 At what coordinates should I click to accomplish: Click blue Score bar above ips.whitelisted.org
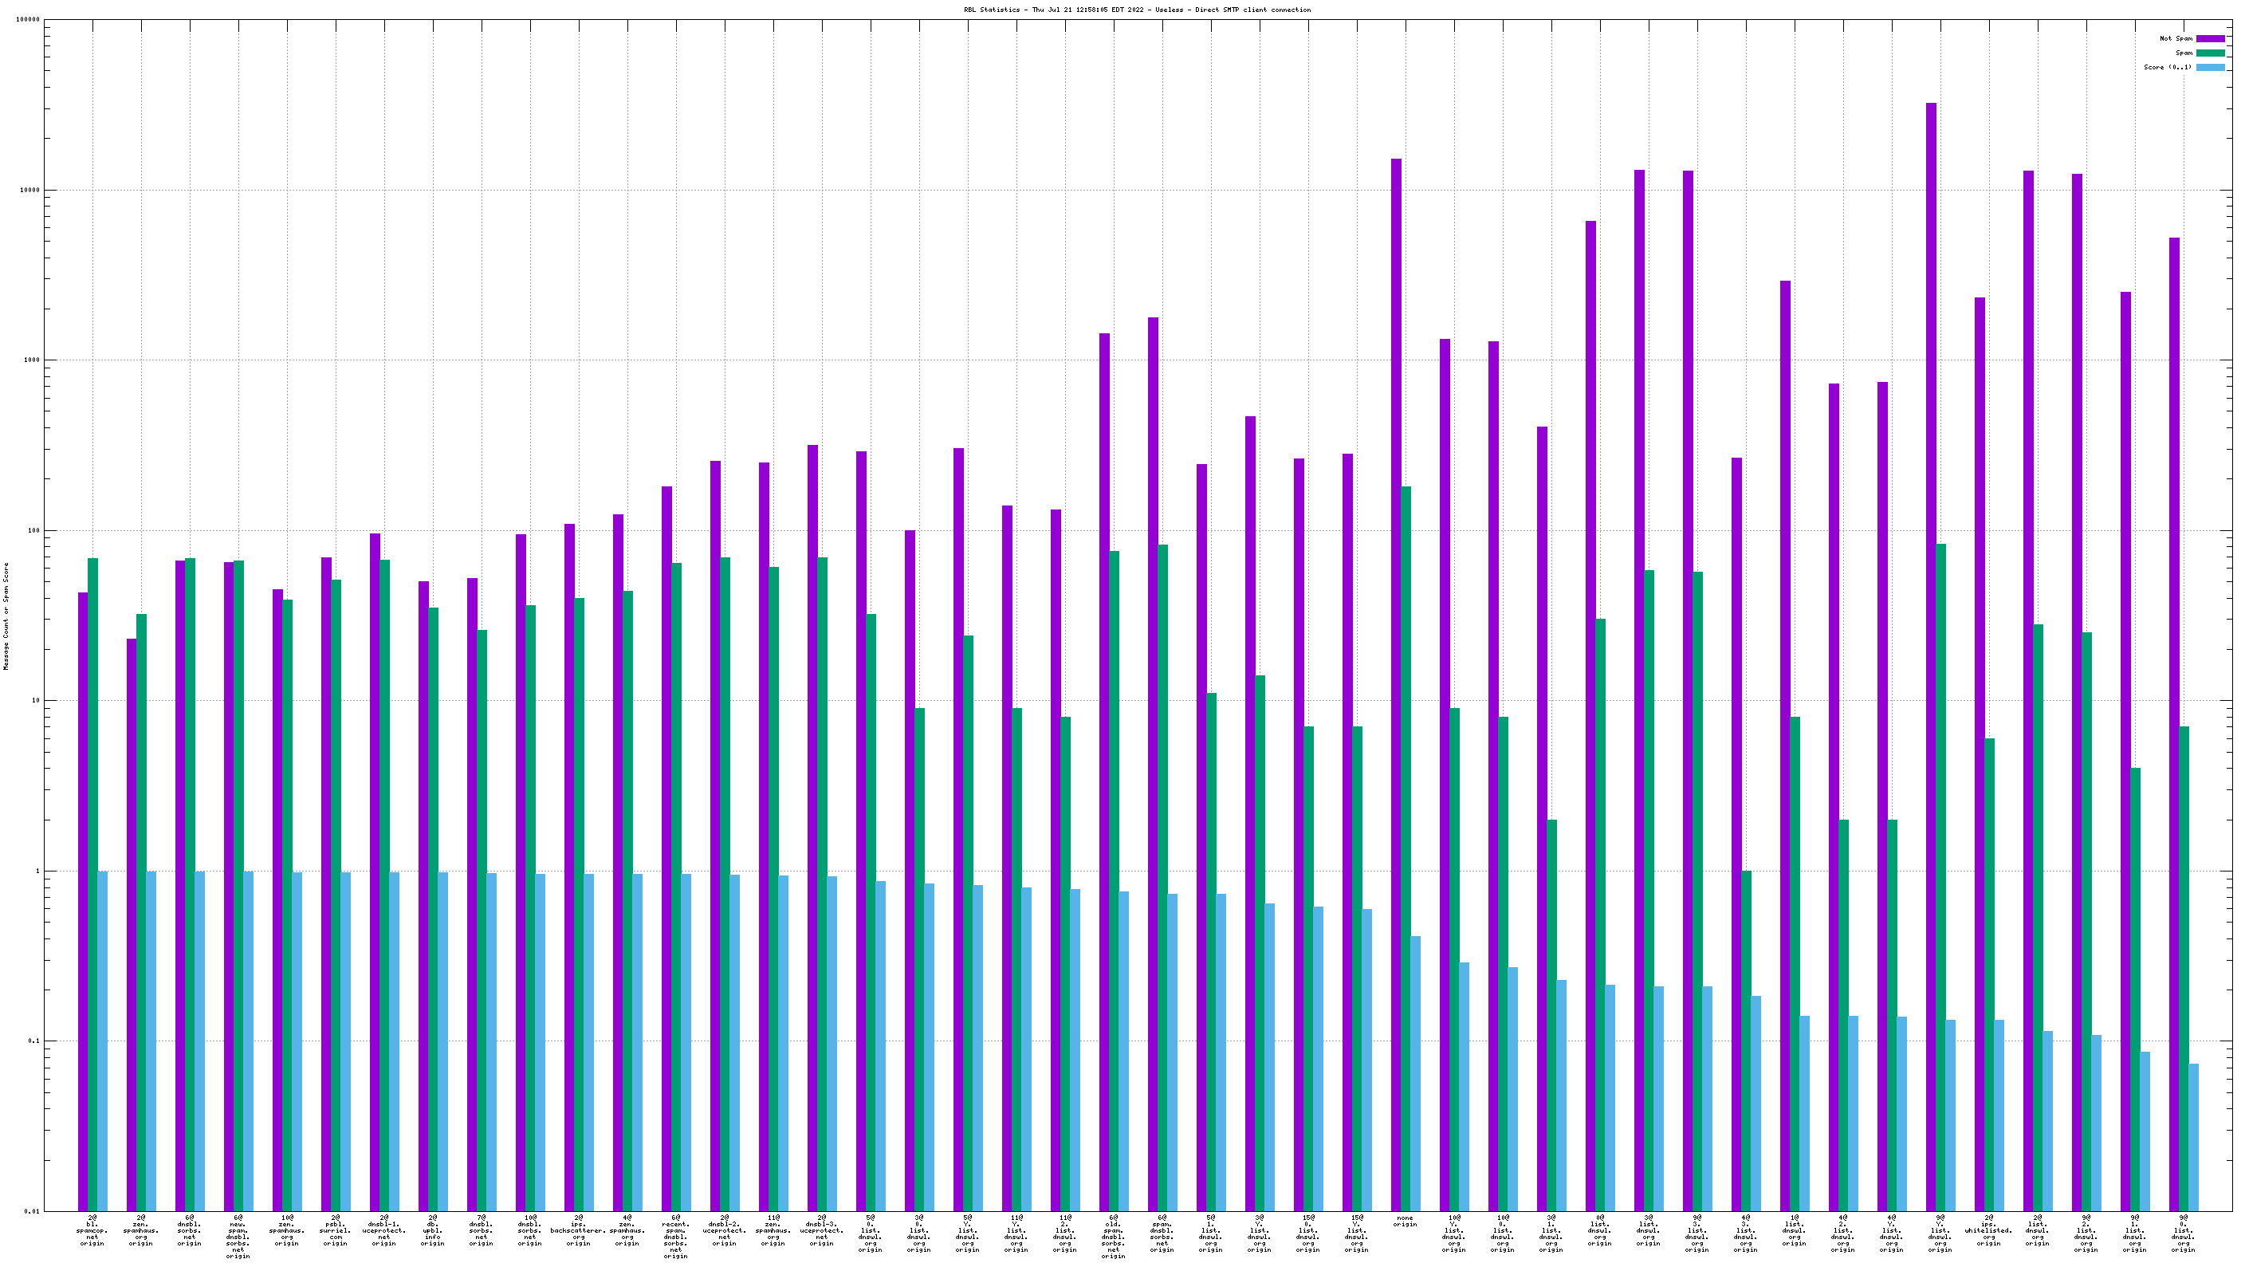click(x=1999, y=1115)
